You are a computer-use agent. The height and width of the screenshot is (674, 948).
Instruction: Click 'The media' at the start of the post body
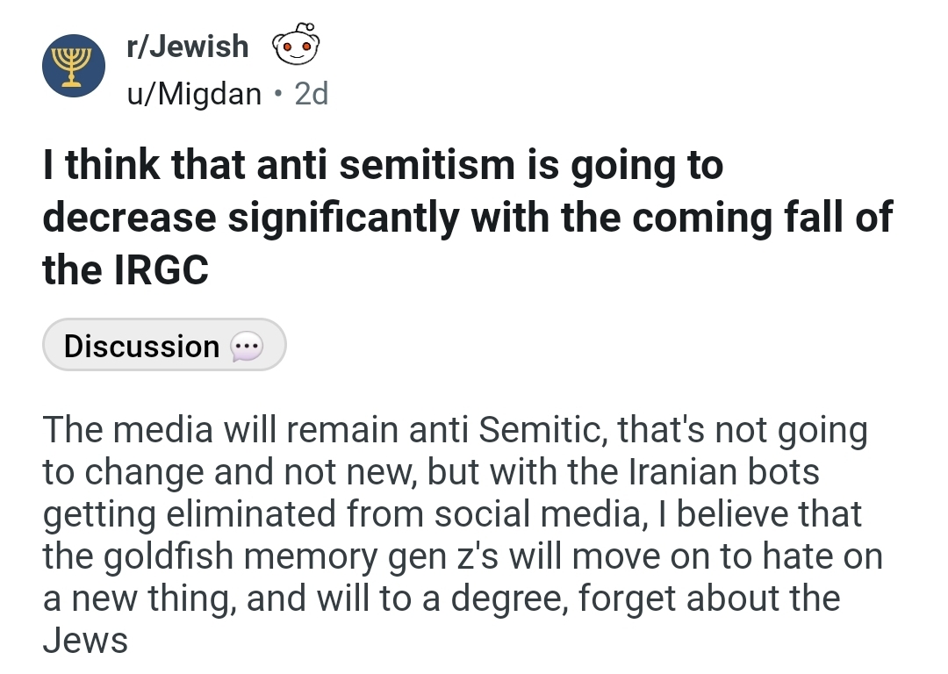coord(127,430)
